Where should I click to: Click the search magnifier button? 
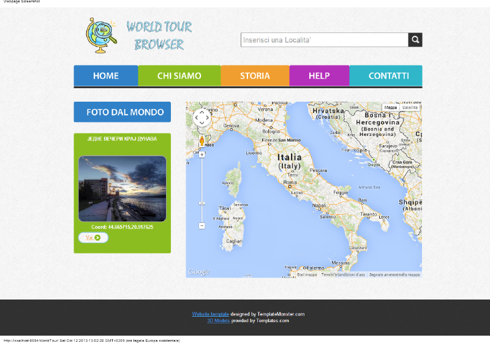(x=415, y=40)
